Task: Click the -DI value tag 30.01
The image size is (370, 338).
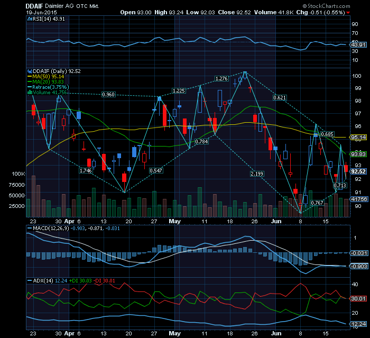Action: click(x=358, y=298)
